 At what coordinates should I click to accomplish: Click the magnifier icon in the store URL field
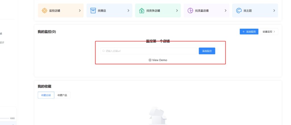[103, 51]
